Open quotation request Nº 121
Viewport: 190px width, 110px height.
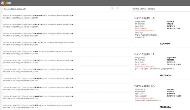point(23,16)
